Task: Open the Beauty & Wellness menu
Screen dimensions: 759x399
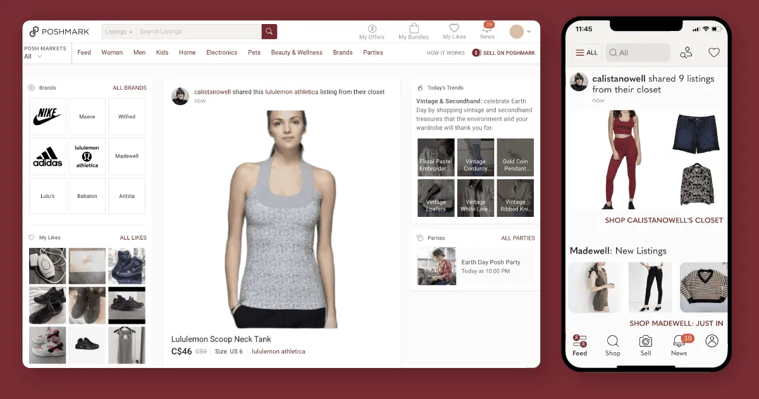Action: 297,52
